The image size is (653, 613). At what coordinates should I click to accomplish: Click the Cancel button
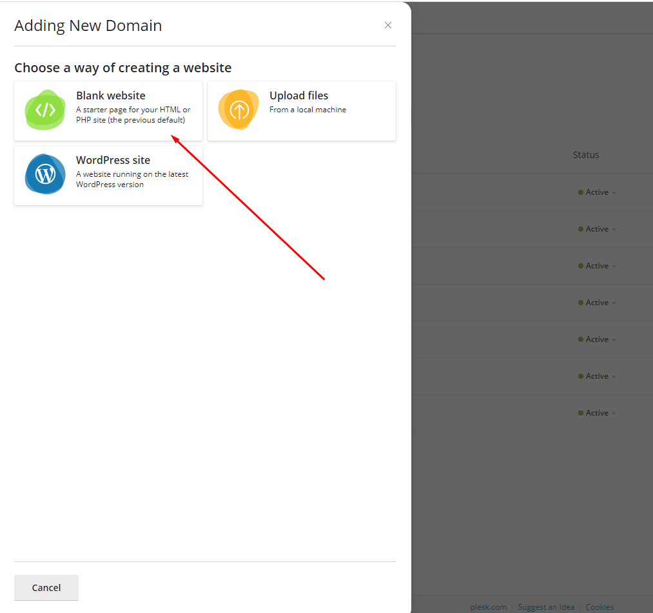(46, 588)
